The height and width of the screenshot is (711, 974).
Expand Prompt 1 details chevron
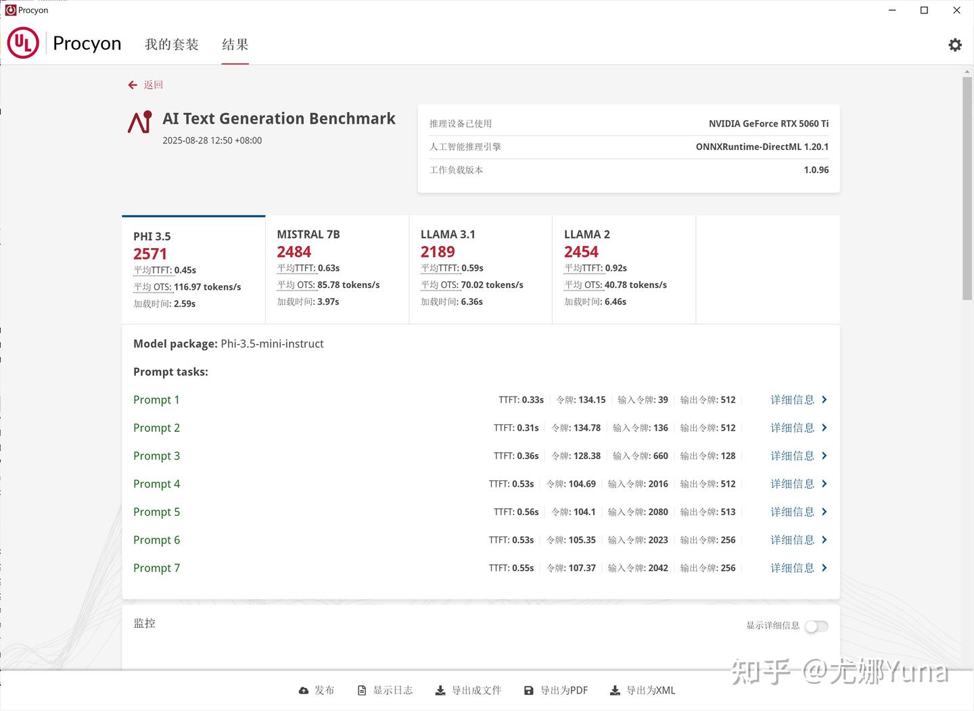coord(825,400)
